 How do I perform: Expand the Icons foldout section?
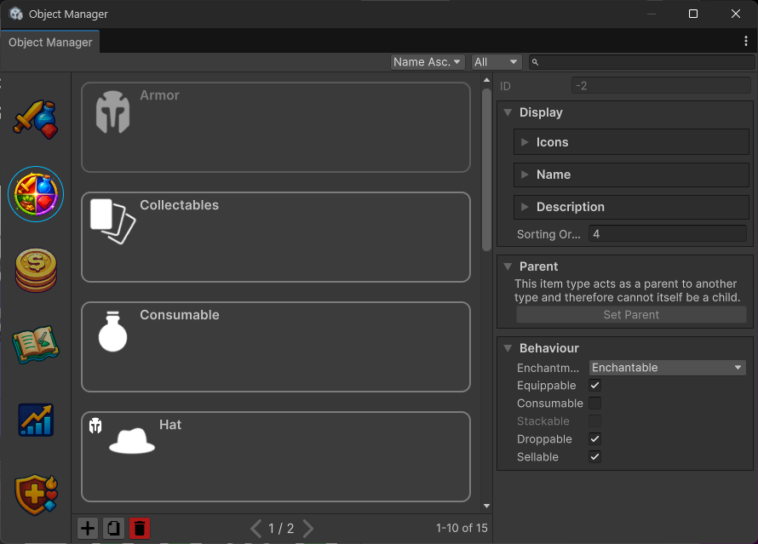click(525, 142)
